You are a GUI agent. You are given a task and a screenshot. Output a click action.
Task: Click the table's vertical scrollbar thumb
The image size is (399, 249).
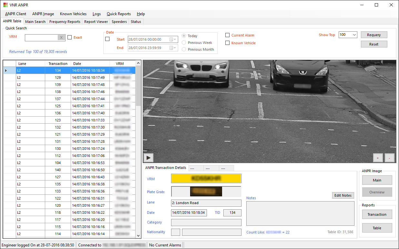click(138, 86)
